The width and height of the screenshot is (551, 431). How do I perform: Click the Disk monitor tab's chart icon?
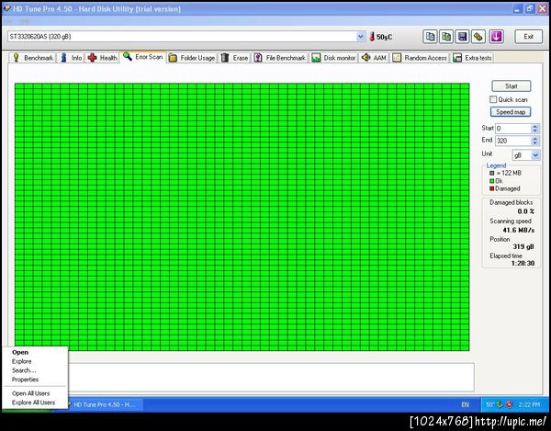click(316, 58)
